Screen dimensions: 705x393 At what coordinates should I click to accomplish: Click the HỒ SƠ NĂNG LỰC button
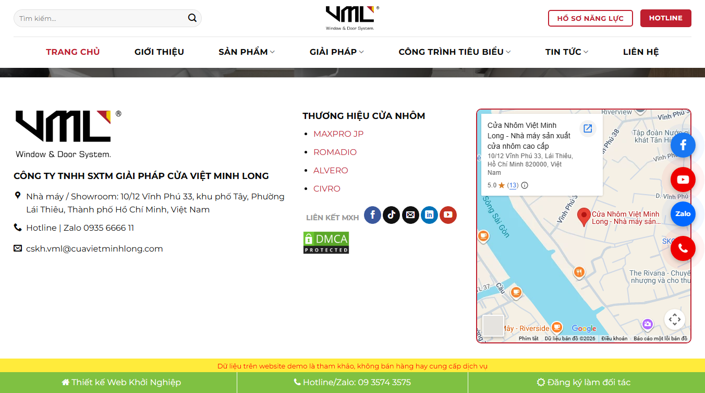click(590, 18)
